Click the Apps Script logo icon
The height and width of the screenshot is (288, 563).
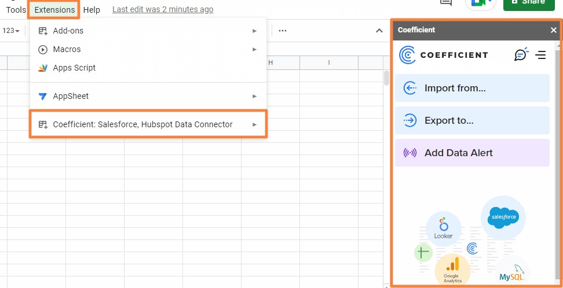(x=43, y=68)
